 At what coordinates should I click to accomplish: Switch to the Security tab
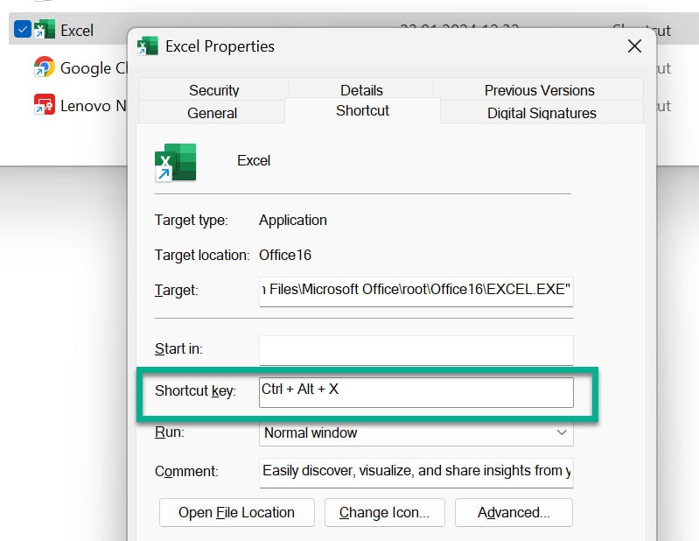(214, 90)
